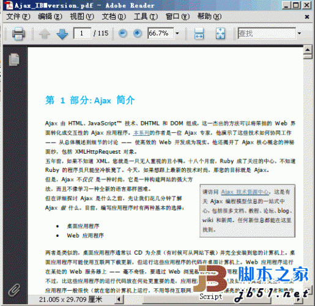Click the vertical scrollbar up arrow

pyautogui.click(x=308, y=50)
